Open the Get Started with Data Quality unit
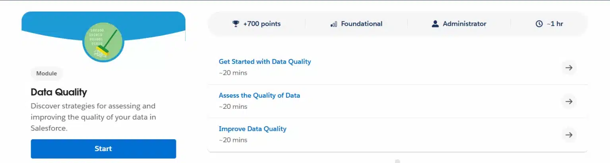This screenshot has width=610, height=163. tap(265, 62)
